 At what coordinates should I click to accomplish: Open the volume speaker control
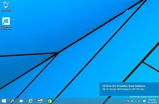(139, 101)
